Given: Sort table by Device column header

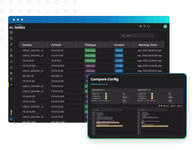Looking at the screenshot, I should tap(27, 45).
